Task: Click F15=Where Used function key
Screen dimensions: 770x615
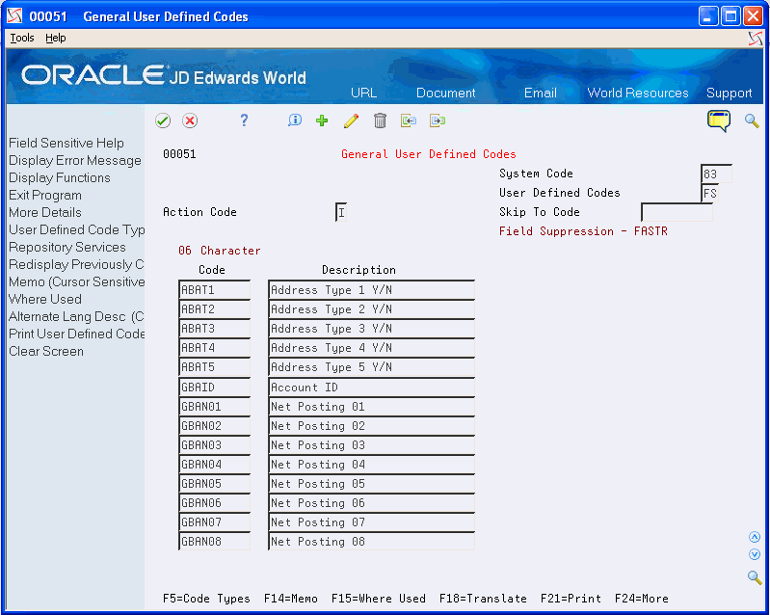Action: click(x=378, y=599)
